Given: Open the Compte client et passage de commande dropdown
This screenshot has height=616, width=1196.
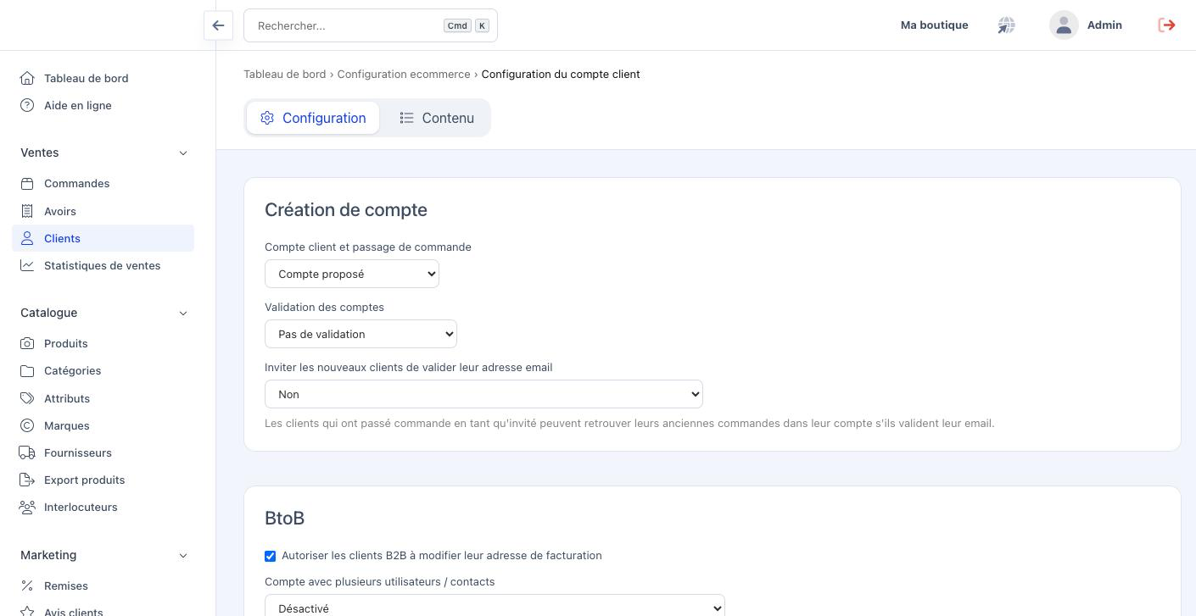Looking at the screenshot, I should [352, 274].
